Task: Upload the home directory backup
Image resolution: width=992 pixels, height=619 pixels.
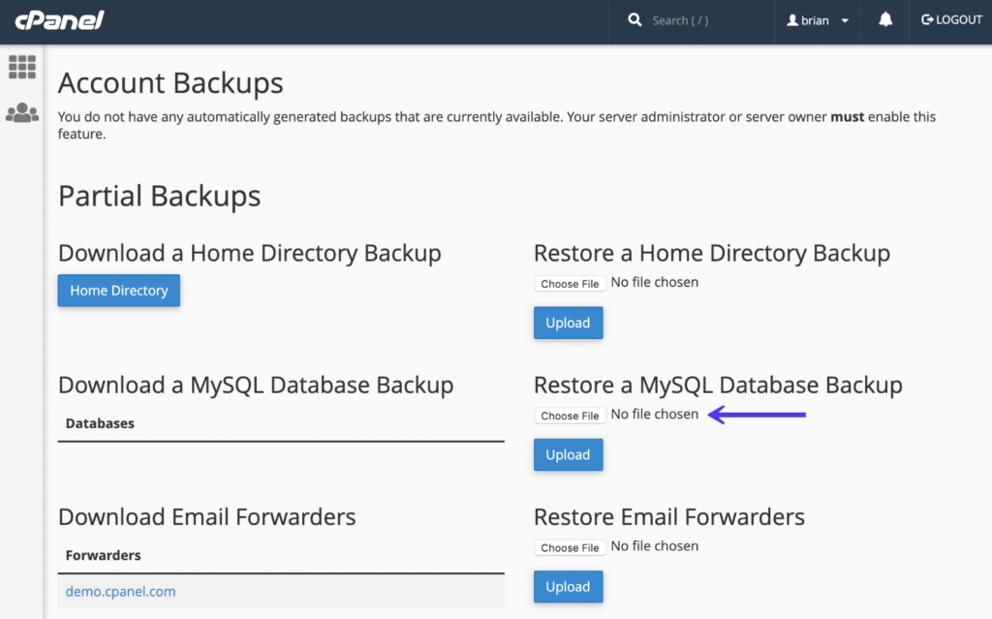Action: point(568,322)
